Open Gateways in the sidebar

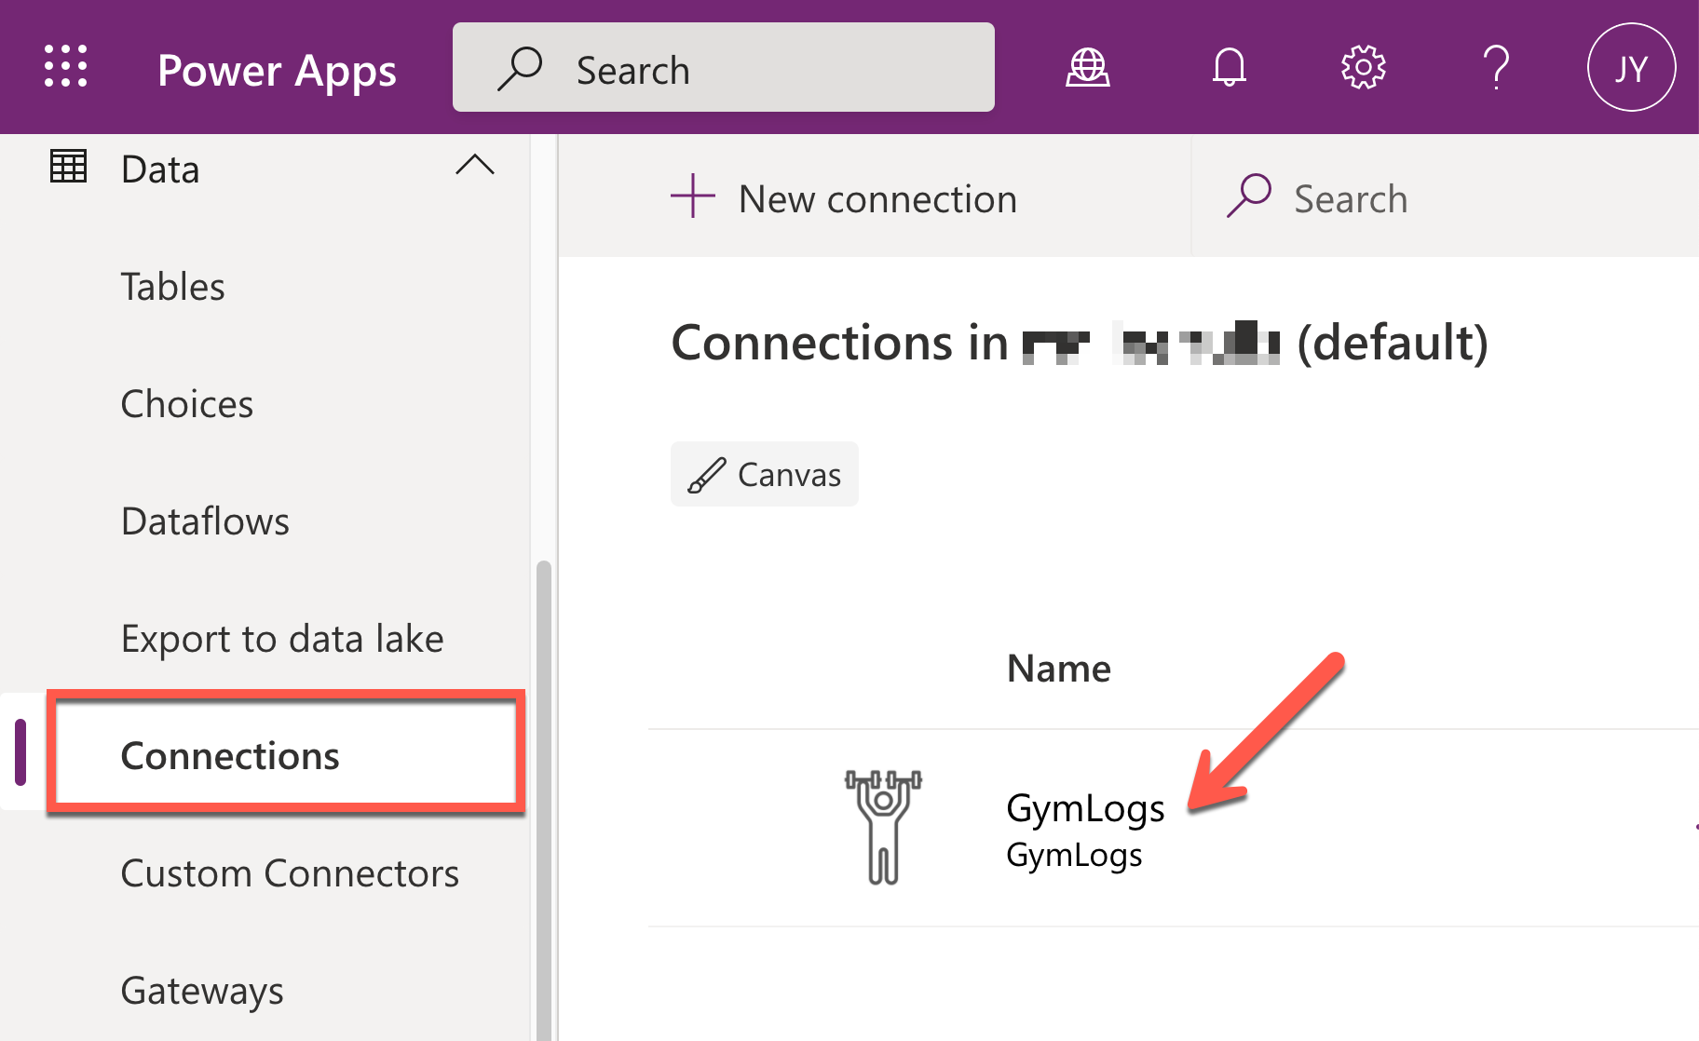(x=202, y=991)
